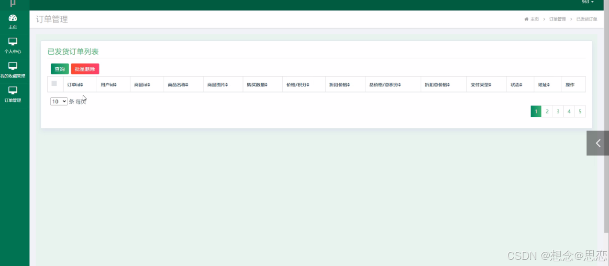
Task: Sort by 商品名称 column
Action: pyautogui.click(x=178, y=84)
